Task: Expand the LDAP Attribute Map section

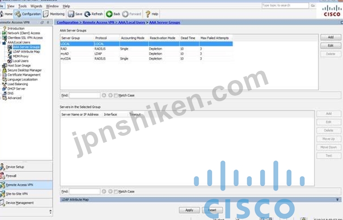Action: pos(337,199)
